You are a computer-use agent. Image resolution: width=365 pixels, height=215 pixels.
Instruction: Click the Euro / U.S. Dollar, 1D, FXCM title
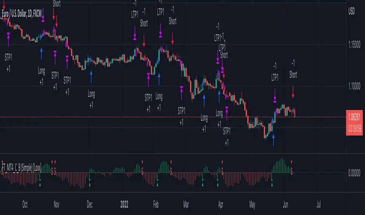point(22,14)
